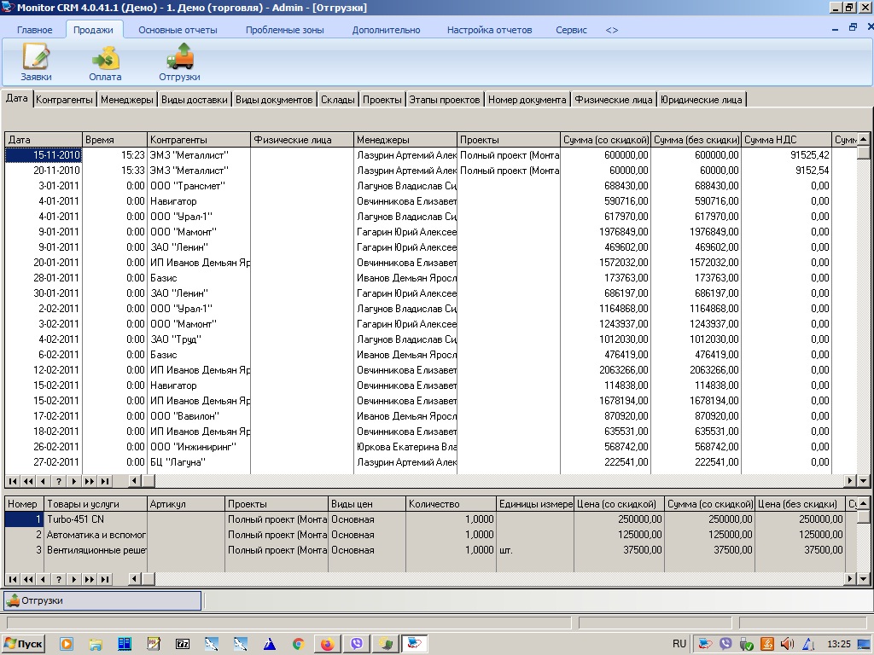Select the row dated 20-11-2010
Viewport: 874px width, 655px height.
[430, 171]
